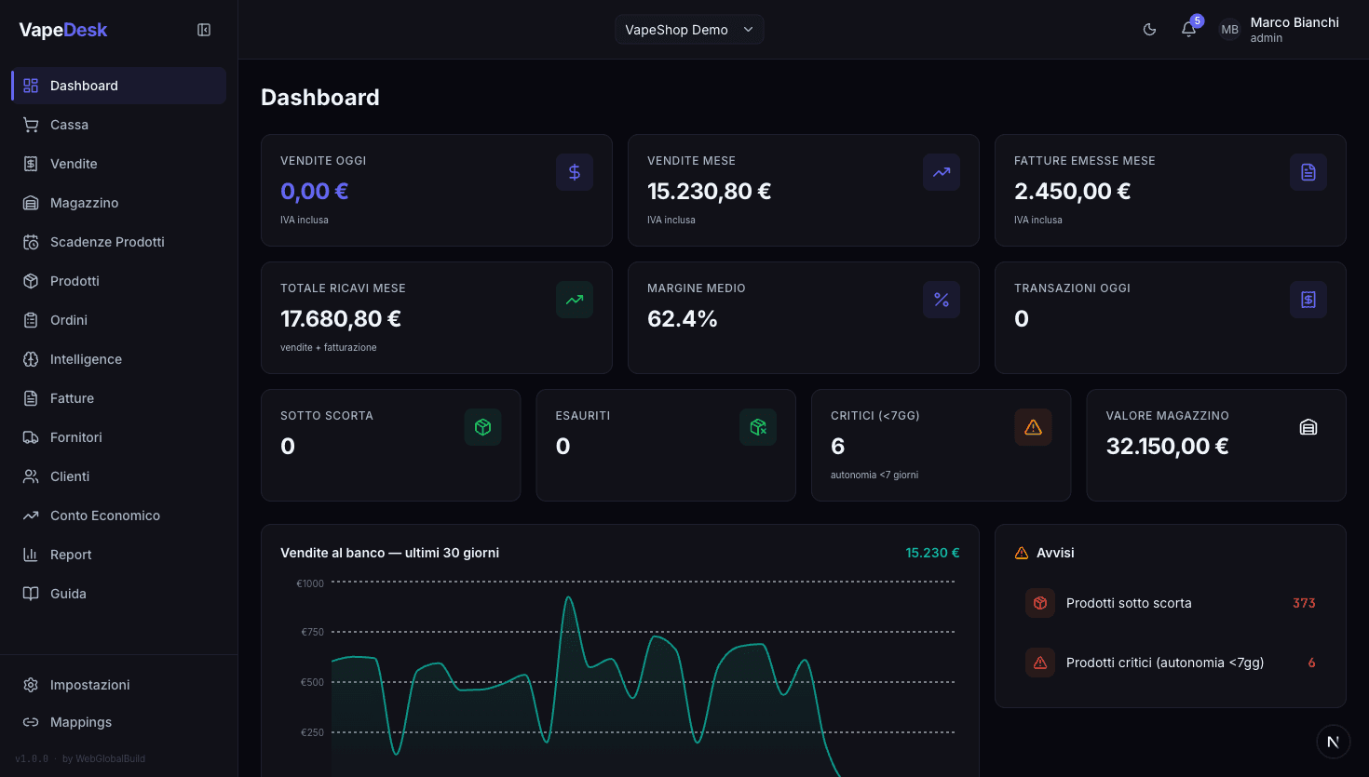The image size is (1369, 777).
Task: Open the VapeShop Demo store selector
Action: pos(688,29)
